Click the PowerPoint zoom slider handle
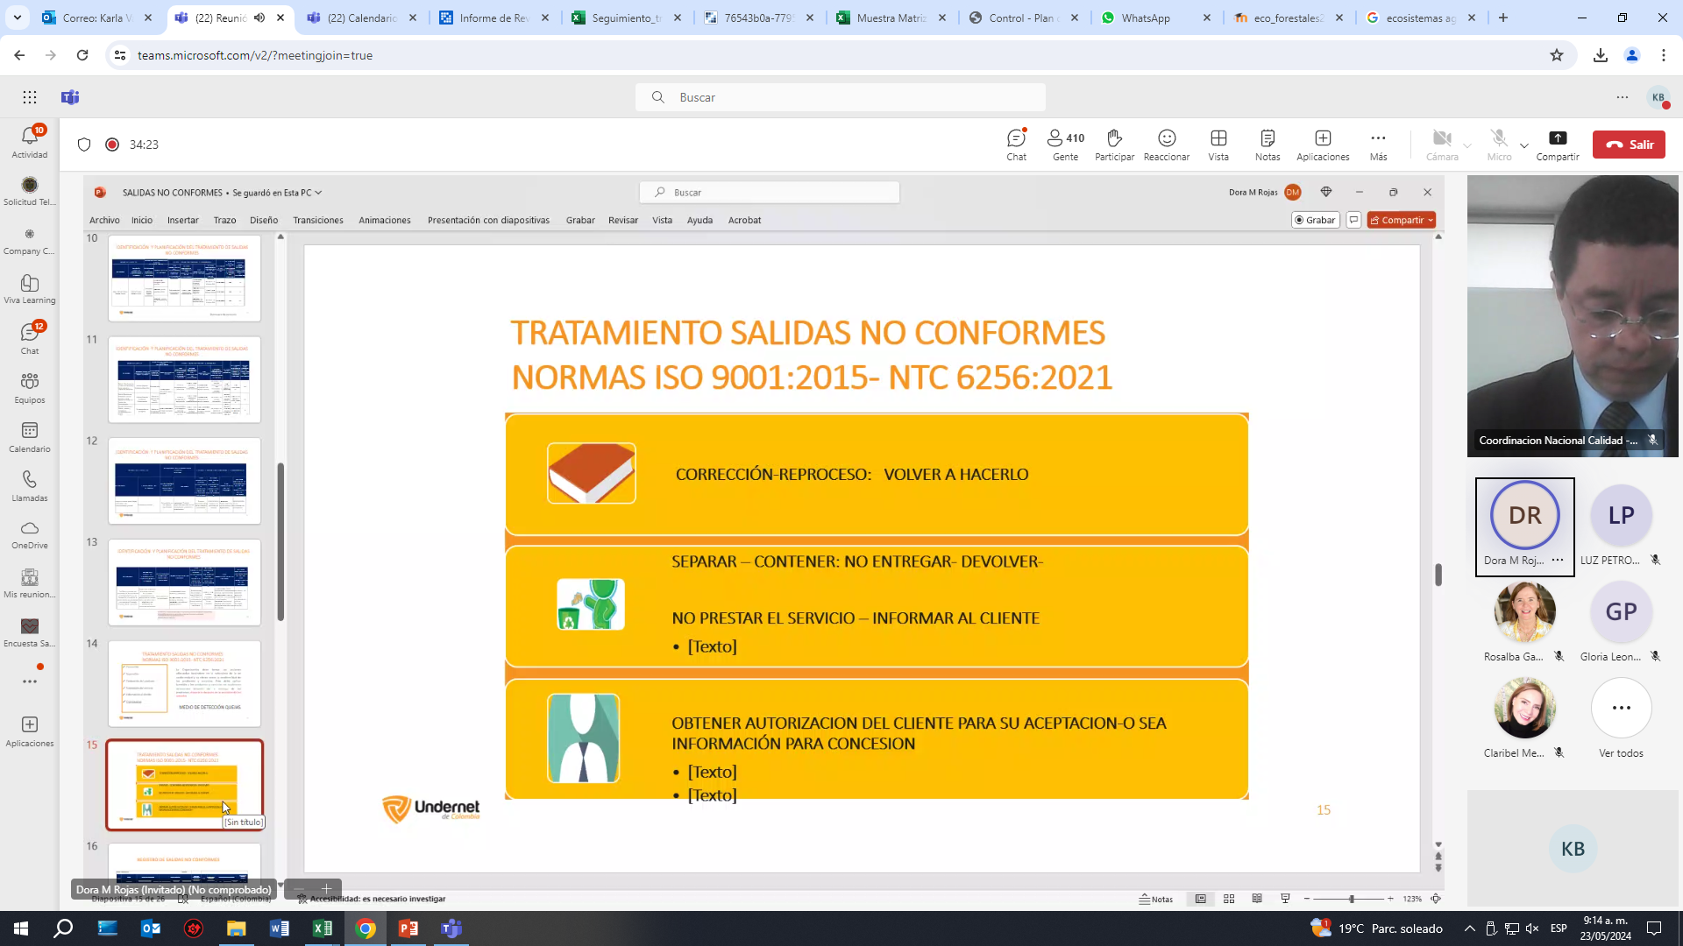 [x=1352, y=899]
